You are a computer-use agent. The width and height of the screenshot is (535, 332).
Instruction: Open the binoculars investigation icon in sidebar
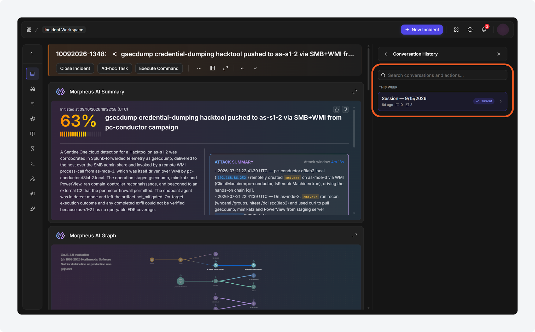pos(32,89)
